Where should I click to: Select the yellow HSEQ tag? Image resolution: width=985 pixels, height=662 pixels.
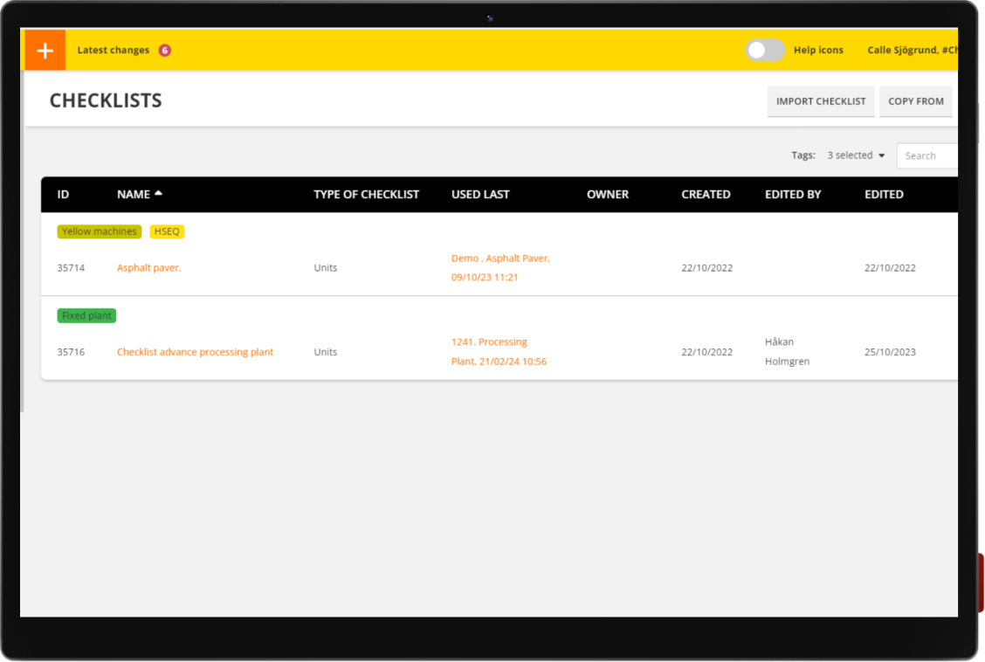(x=167, y=231)
